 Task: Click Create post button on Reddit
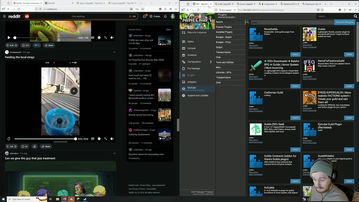click(x=155, y=16)
